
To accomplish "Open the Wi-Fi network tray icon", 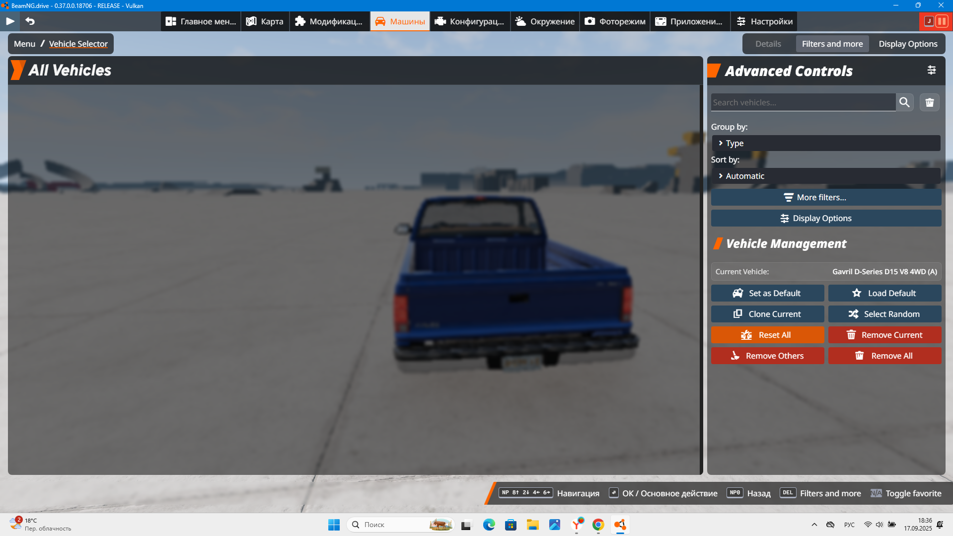I will [x=868, y=525].
